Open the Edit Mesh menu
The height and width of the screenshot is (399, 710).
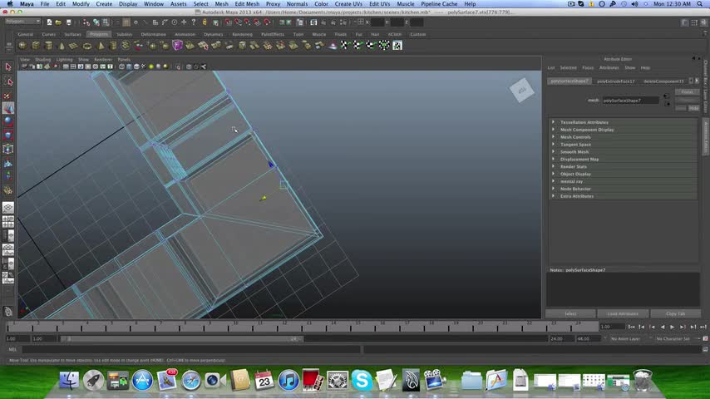pyautogui.click(x=247, y=4)
